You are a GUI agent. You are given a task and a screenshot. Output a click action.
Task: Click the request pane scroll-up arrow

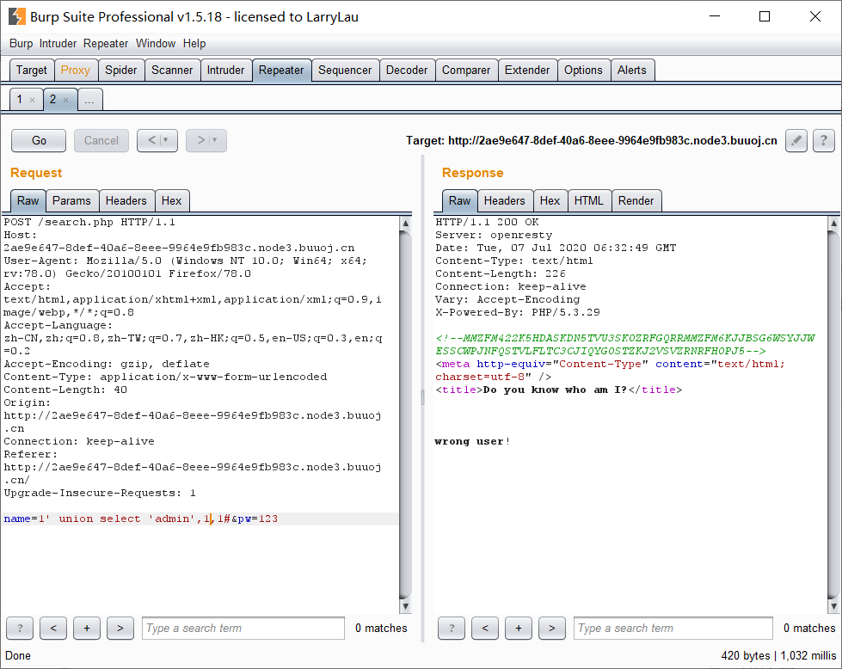(406, 223)
